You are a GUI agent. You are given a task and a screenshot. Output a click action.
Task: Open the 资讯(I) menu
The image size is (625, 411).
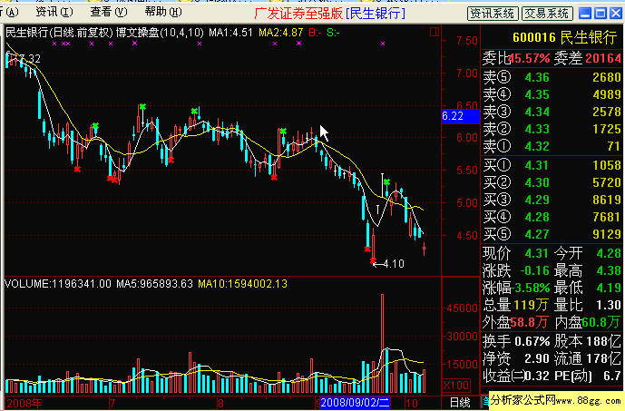click(54, 12)
